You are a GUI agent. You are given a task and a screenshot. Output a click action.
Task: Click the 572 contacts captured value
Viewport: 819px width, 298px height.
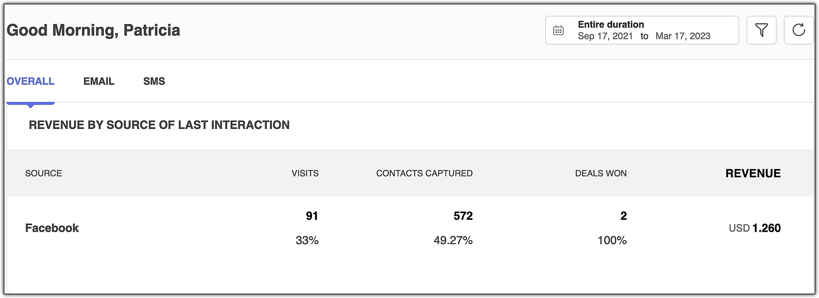tap(463, 216)
